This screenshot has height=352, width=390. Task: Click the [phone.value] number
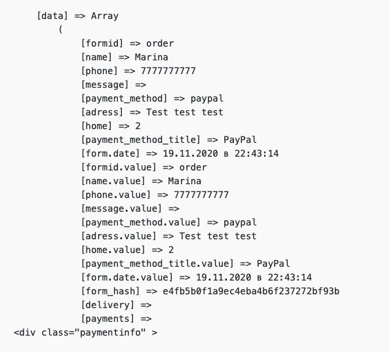click(201, 195)
